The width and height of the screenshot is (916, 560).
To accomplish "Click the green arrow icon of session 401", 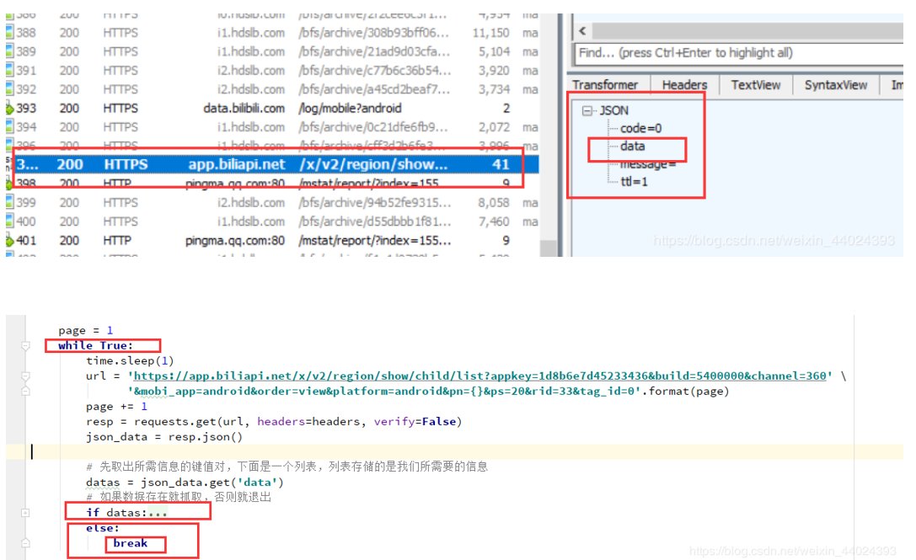I will pyautogui.click(x=9, y=240).
